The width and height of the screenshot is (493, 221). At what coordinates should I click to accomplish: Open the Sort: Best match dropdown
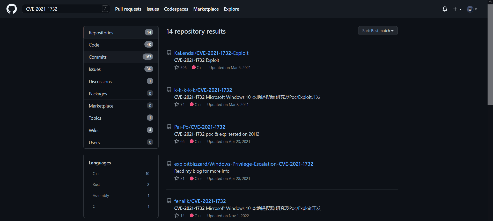click(378, 31)
